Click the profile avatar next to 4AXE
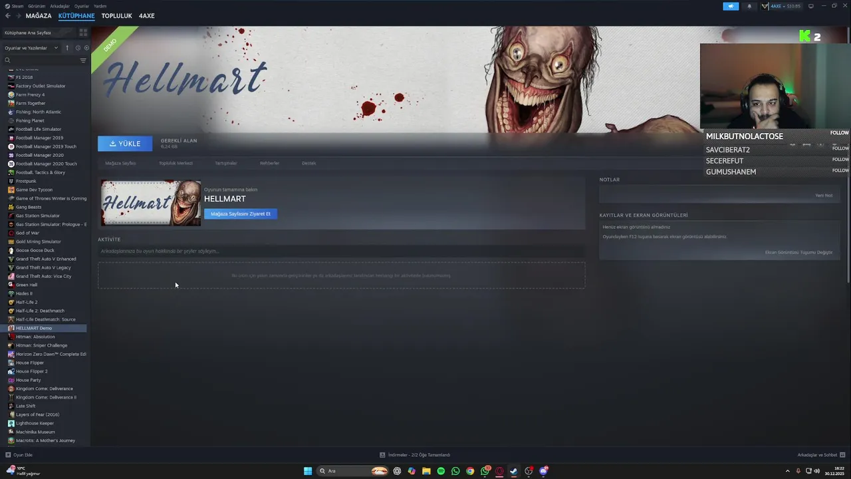Viewport: 851px width, 479px height. click(x=765, y=6)
